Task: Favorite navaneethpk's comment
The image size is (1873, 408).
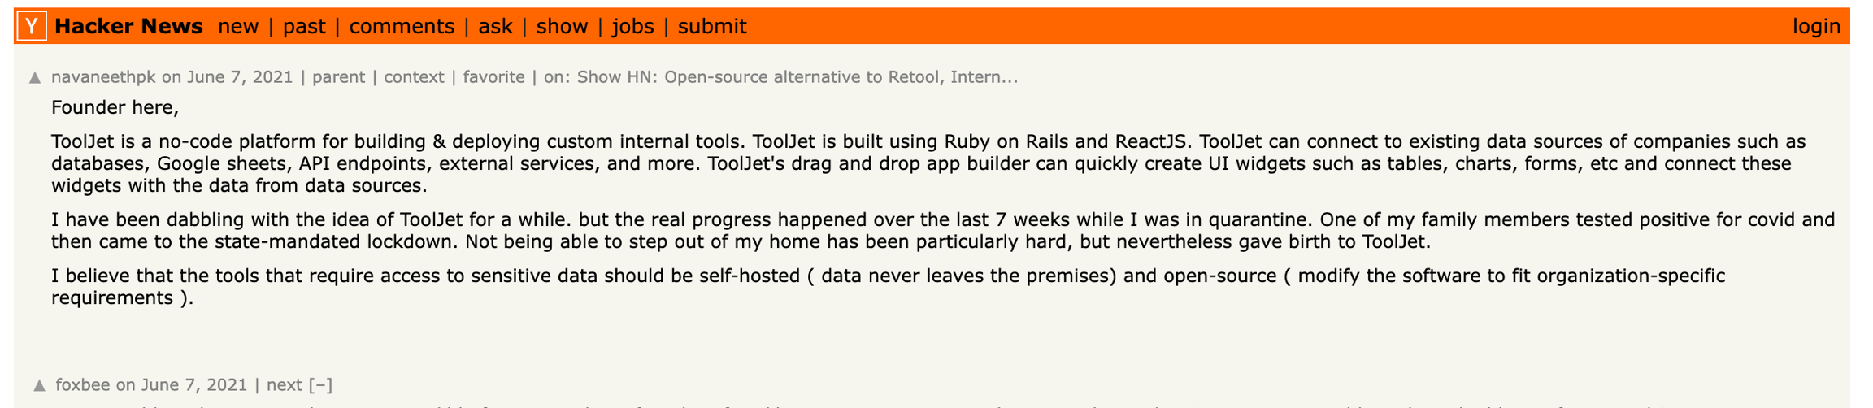Action: 493,77
